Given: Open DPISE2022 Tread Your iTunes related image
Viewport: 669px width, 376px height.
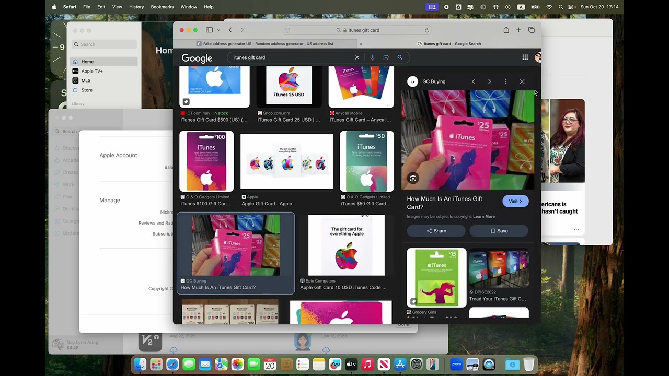Looking at the screenshot, I should tap(499, 268).
